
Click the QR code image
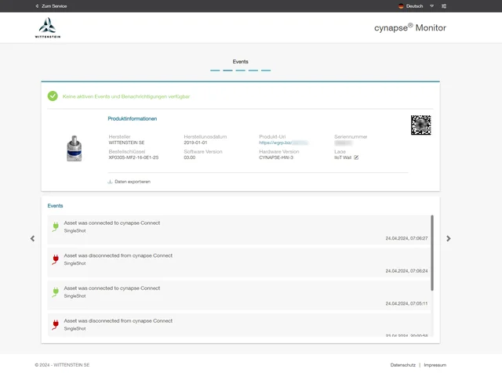[420, 125]
